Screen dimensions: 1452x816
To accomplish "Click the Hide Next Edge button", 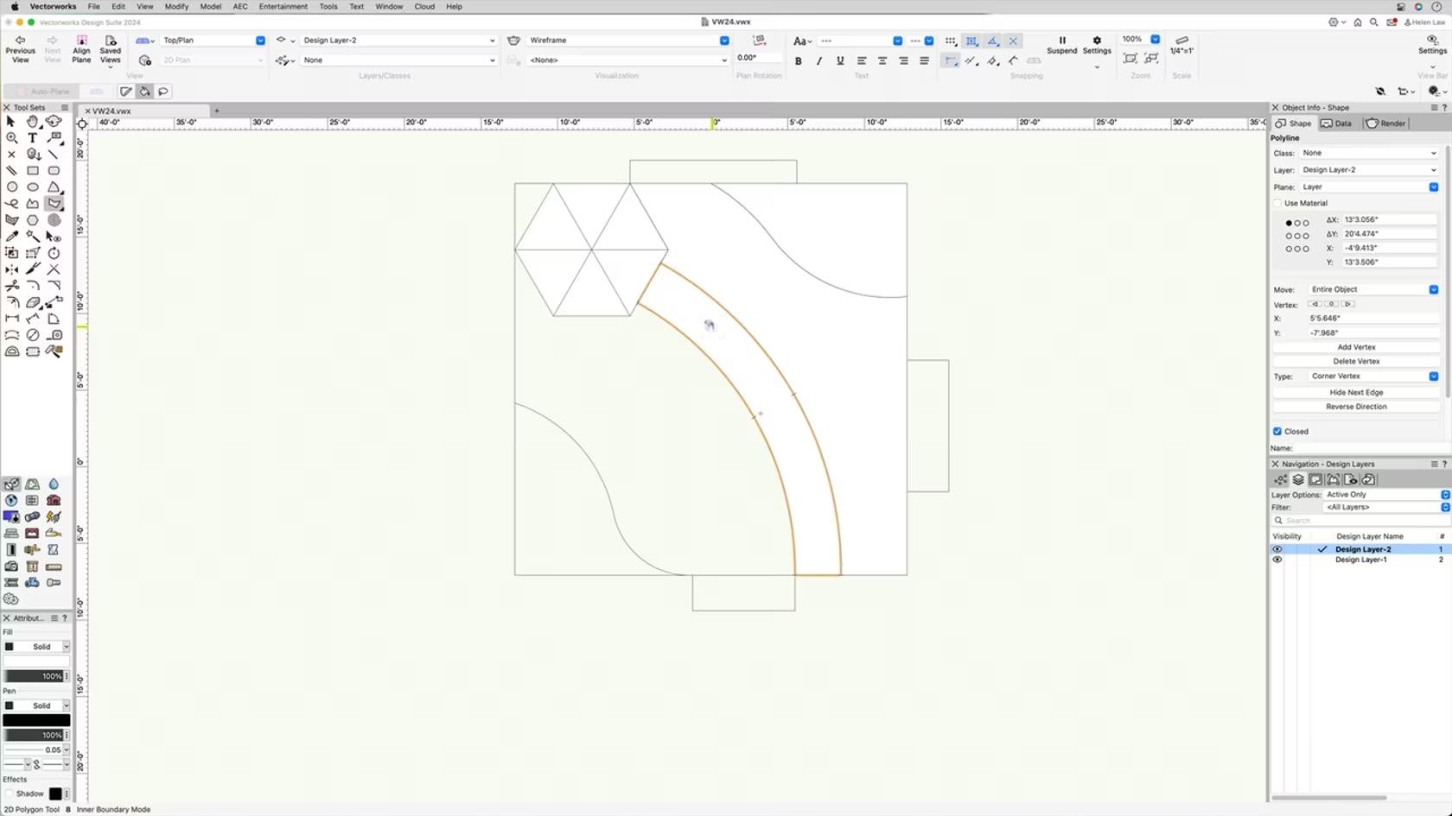I will click(1356, 392).
